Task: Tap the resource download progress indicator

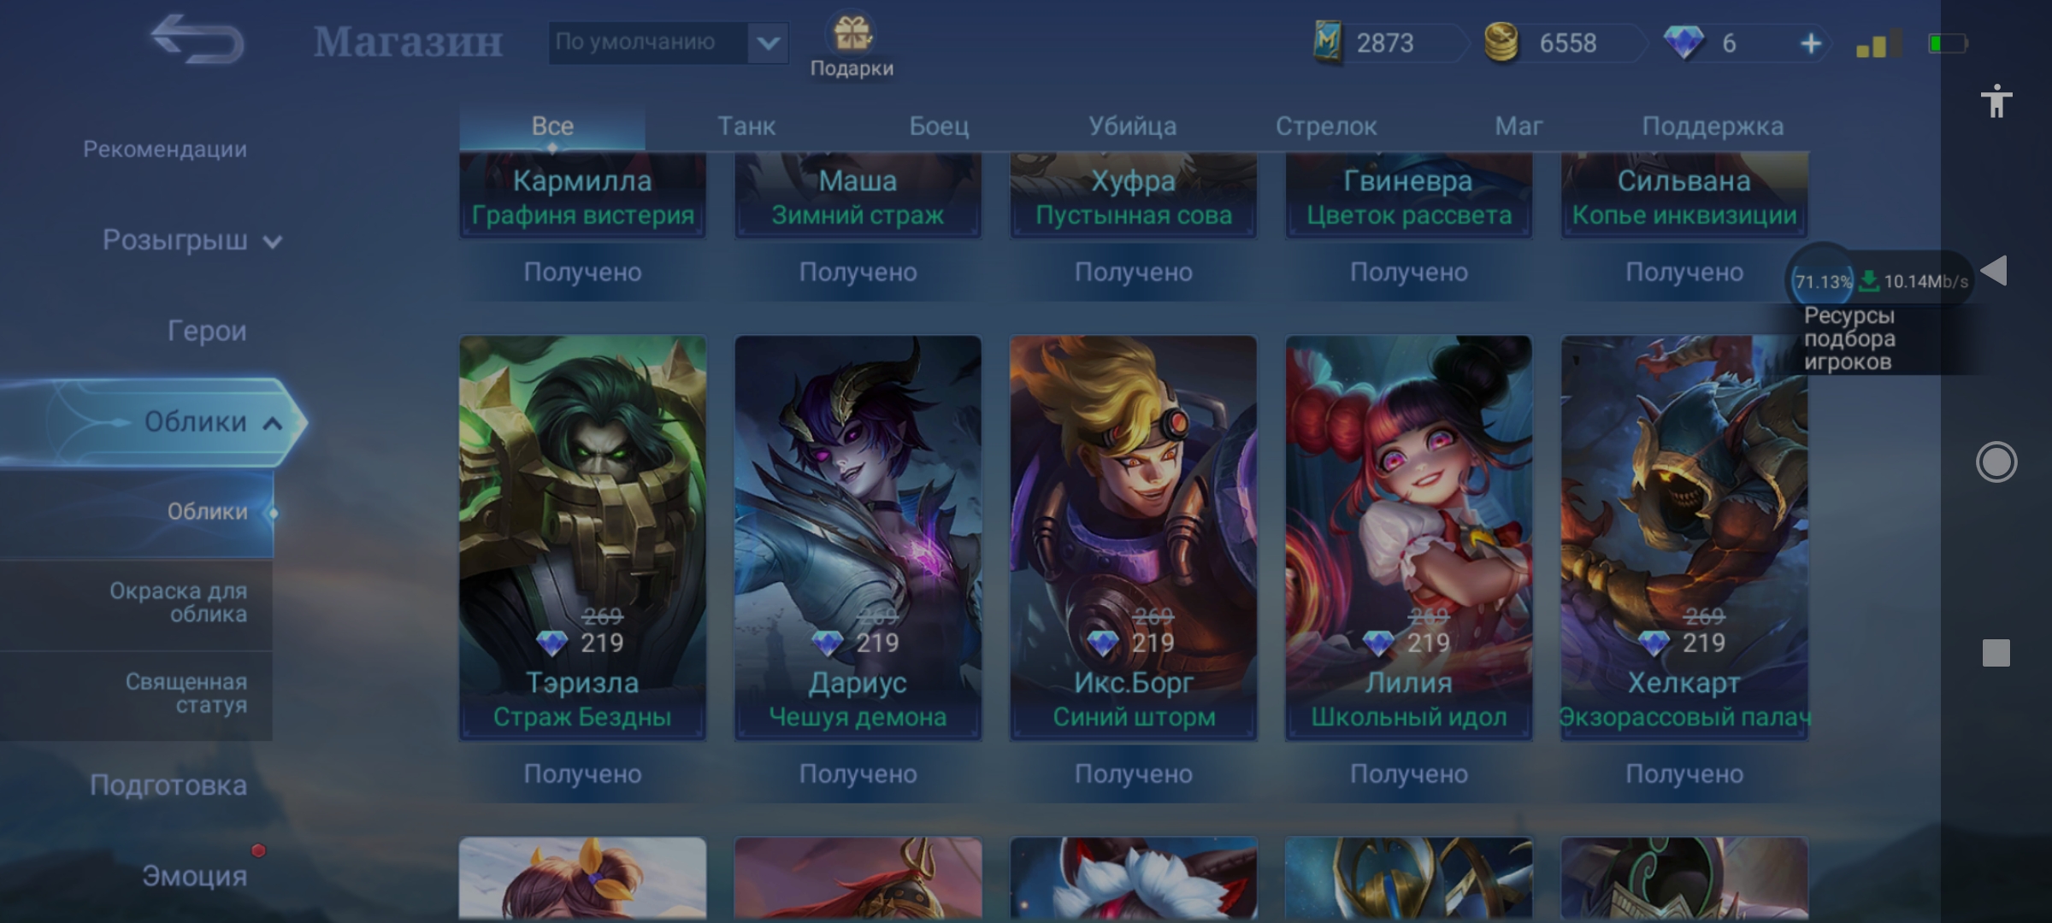Action: click(x=1881, y=281)
